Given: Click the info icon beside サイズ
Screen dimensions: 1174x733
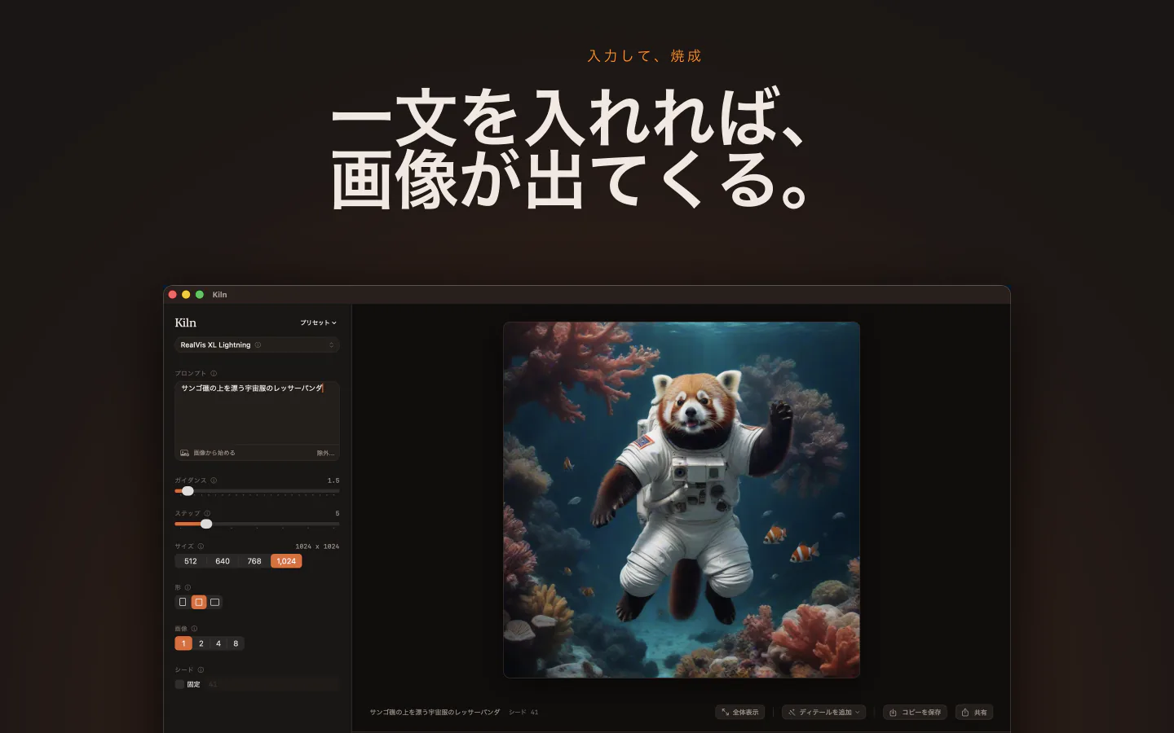Looking at the screenshot, I should pos(201,546).
